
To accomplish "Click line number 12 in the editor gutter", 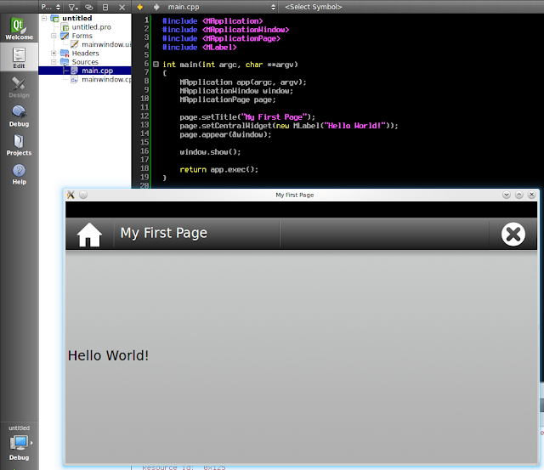I will 144,116.
